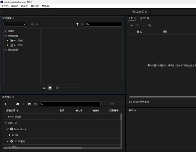196x152 pixels.
Task: Expand the D: drive node
Action: click(x=7, y=45)
